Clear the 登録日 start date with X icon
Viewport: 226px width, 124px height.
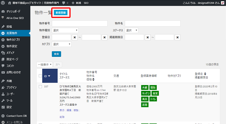pos(75,37)
